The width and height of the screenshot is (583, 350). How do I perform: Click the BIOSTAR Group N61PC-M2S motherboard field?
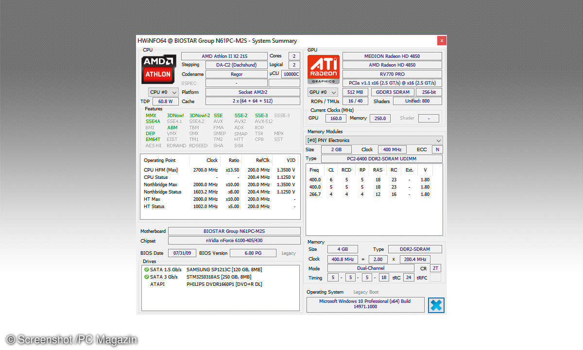click(234, 231)
